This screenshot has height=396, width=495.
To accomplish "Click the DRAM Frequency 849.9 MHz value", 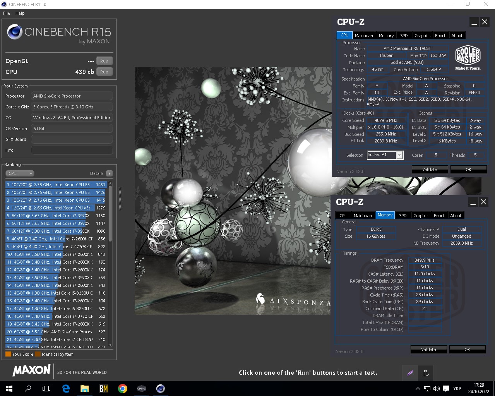I will tap(425, 260).
